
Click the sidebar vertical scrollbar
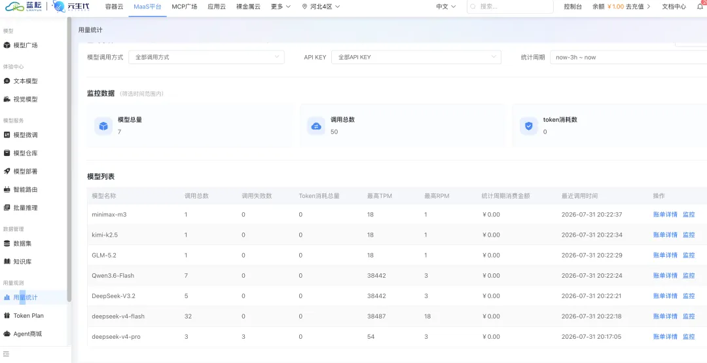69,159
